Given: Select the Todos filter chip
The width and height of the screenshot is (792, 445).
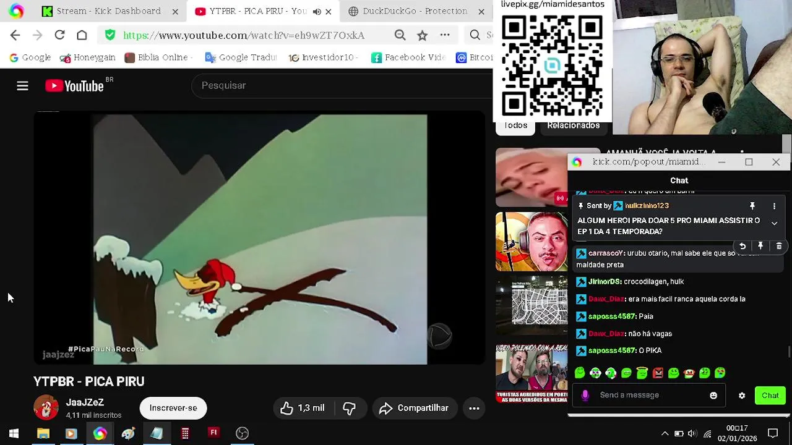Looking at the screenshot, I should click(515, 125).
